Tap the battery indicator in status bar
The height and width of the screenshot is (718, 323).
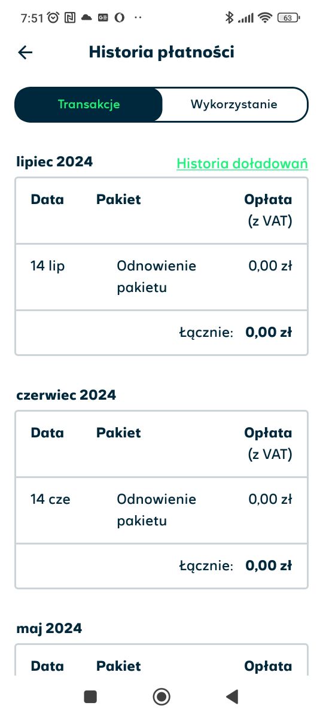(x=288, y=18)
